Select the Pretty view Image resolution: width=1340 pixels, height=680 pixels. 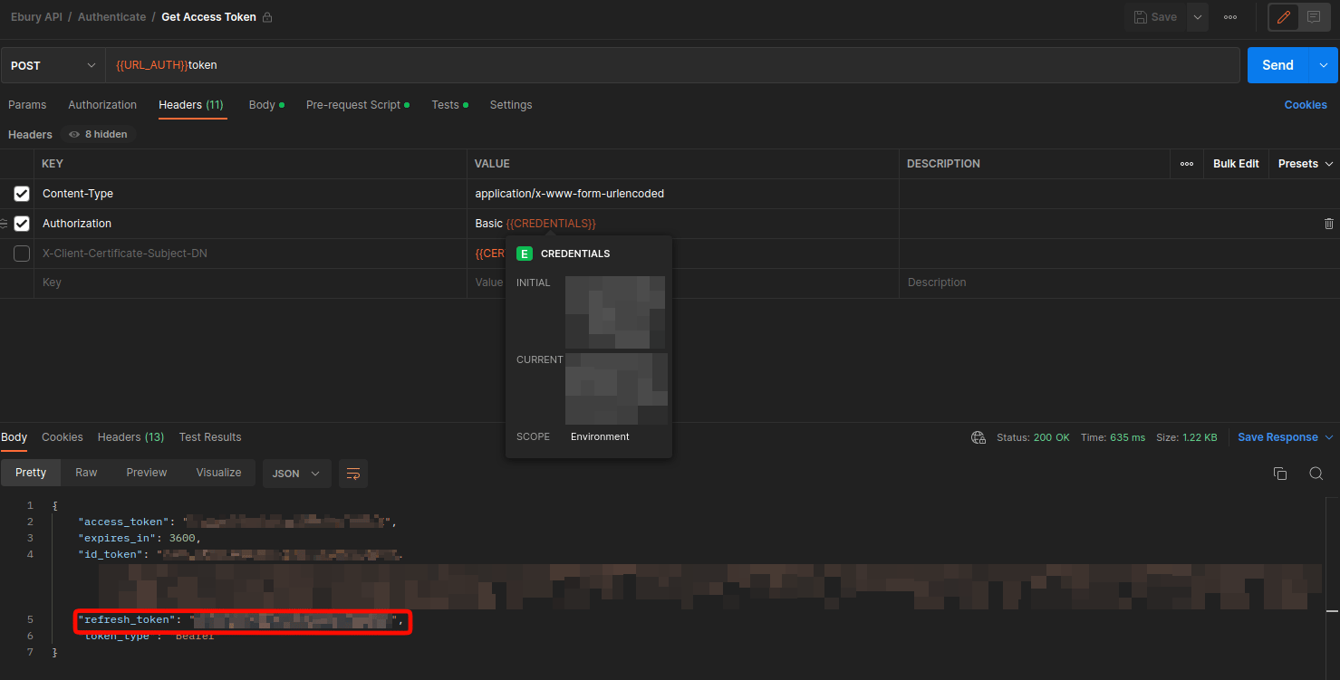pyautogui.click(x=31, y=473)
